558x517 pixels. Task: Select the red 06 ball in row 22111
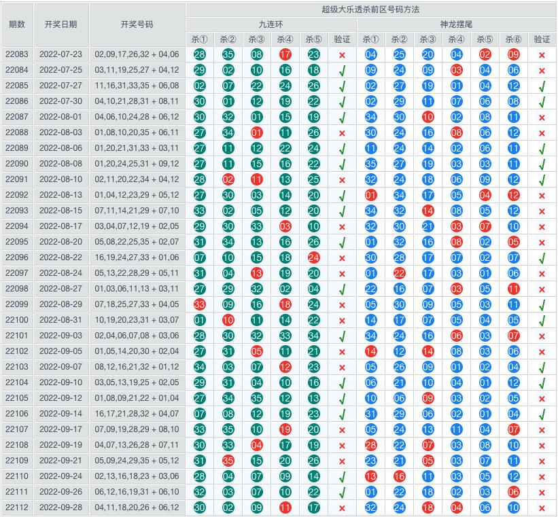pyautogui.click(x=514, y=492)
